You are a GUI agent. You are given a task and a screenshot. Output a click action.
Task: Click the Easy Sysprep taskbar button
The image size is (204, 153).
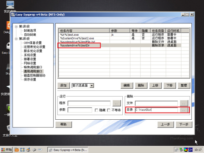click(68, 150)
